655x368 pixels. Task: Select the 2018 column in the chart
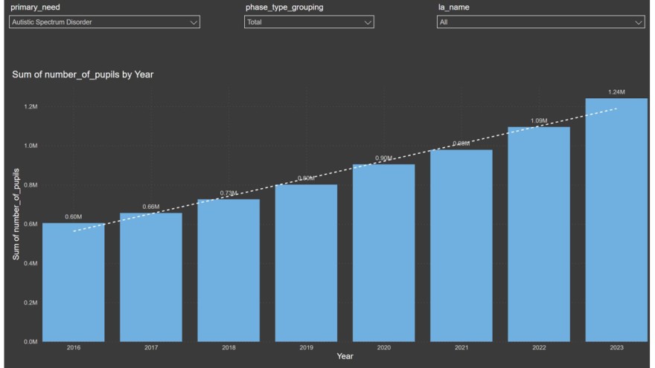point(229,271)
